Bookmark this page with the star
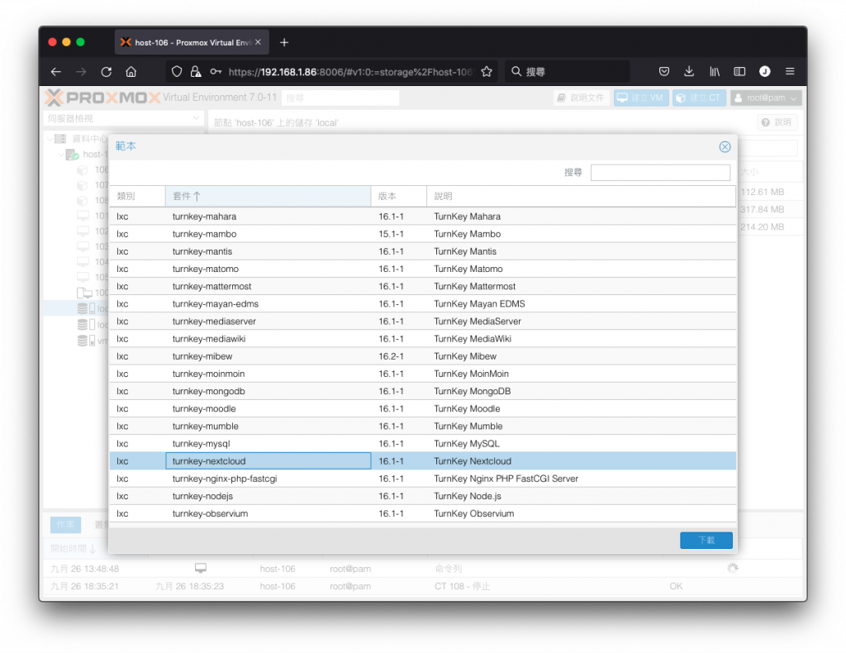The image size is (846, 653). click(x=487, y=72)
